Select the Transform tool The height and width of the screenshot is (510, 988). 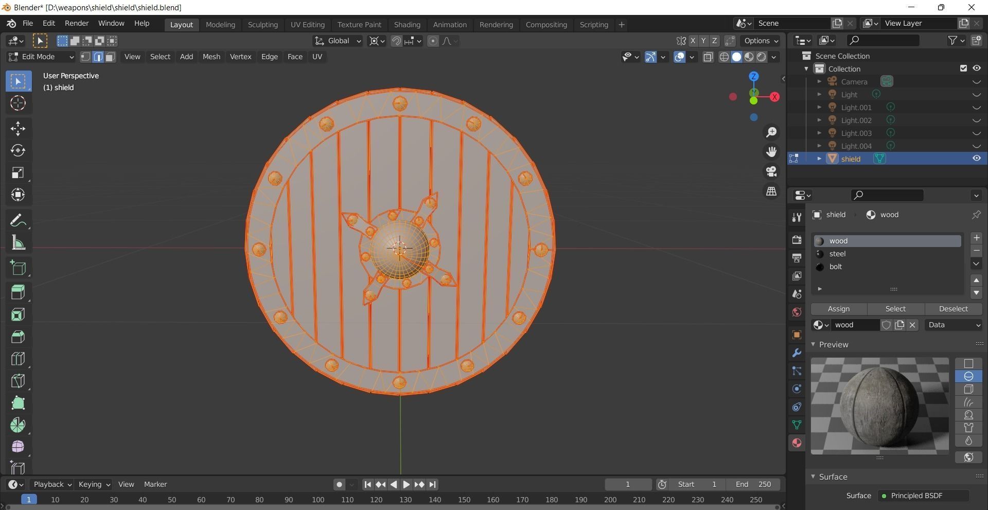pos(18,195)
